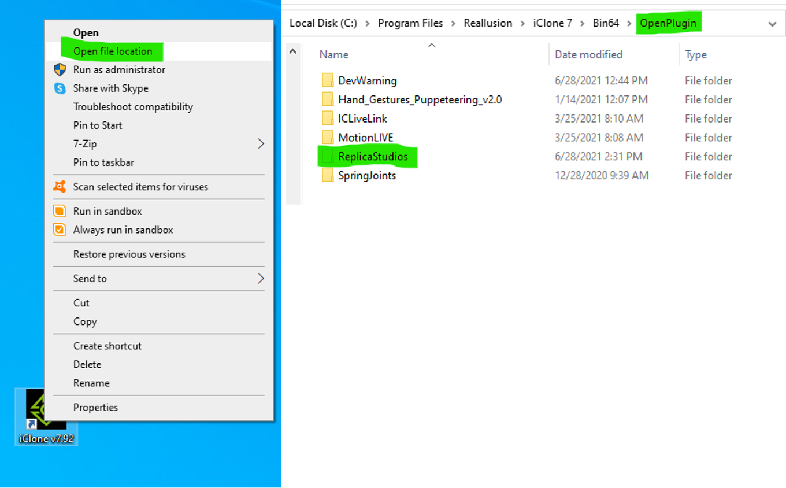This screenshot has width=786, height=488.
Task: Choose Run as administrator
Action: (x=159, y=70)
